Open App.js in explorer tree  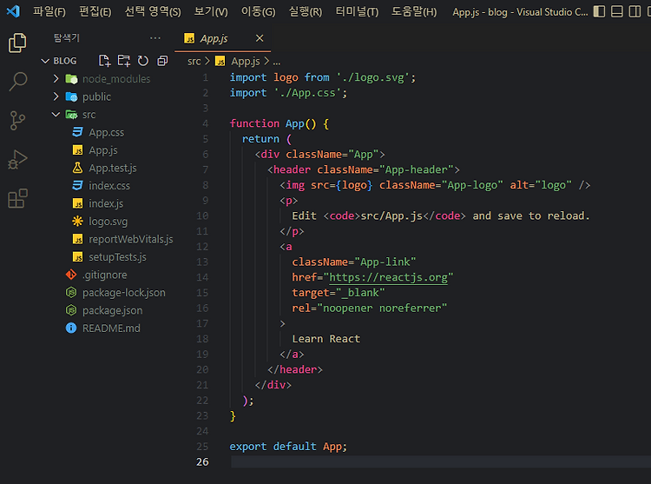coord(103,150)
